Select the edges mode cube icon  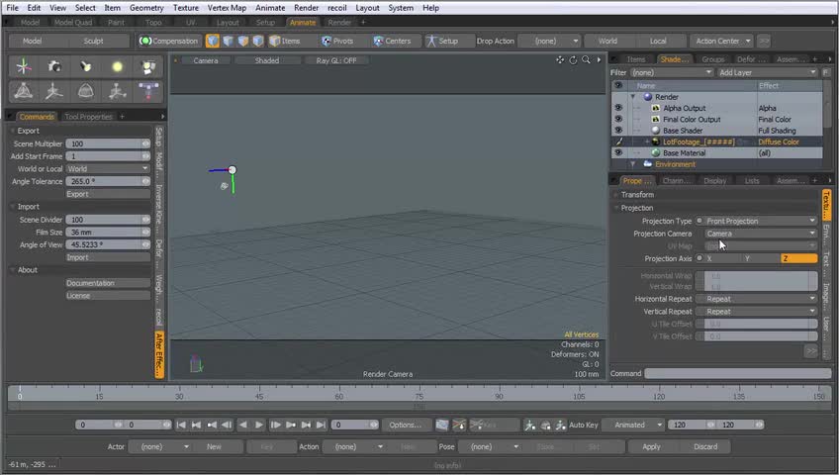point(228,41)
